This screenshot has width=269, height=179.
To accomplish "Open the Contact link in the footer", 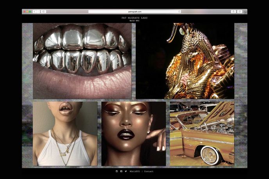I will [149, 172].
